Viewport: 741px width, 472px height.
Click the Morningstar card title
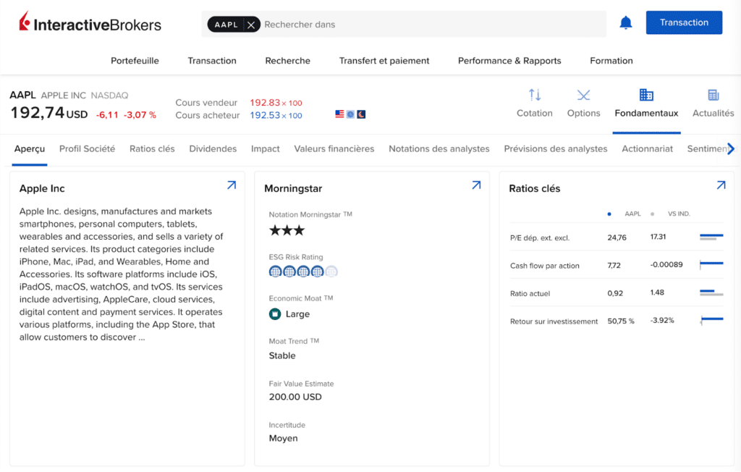point(293,189)
